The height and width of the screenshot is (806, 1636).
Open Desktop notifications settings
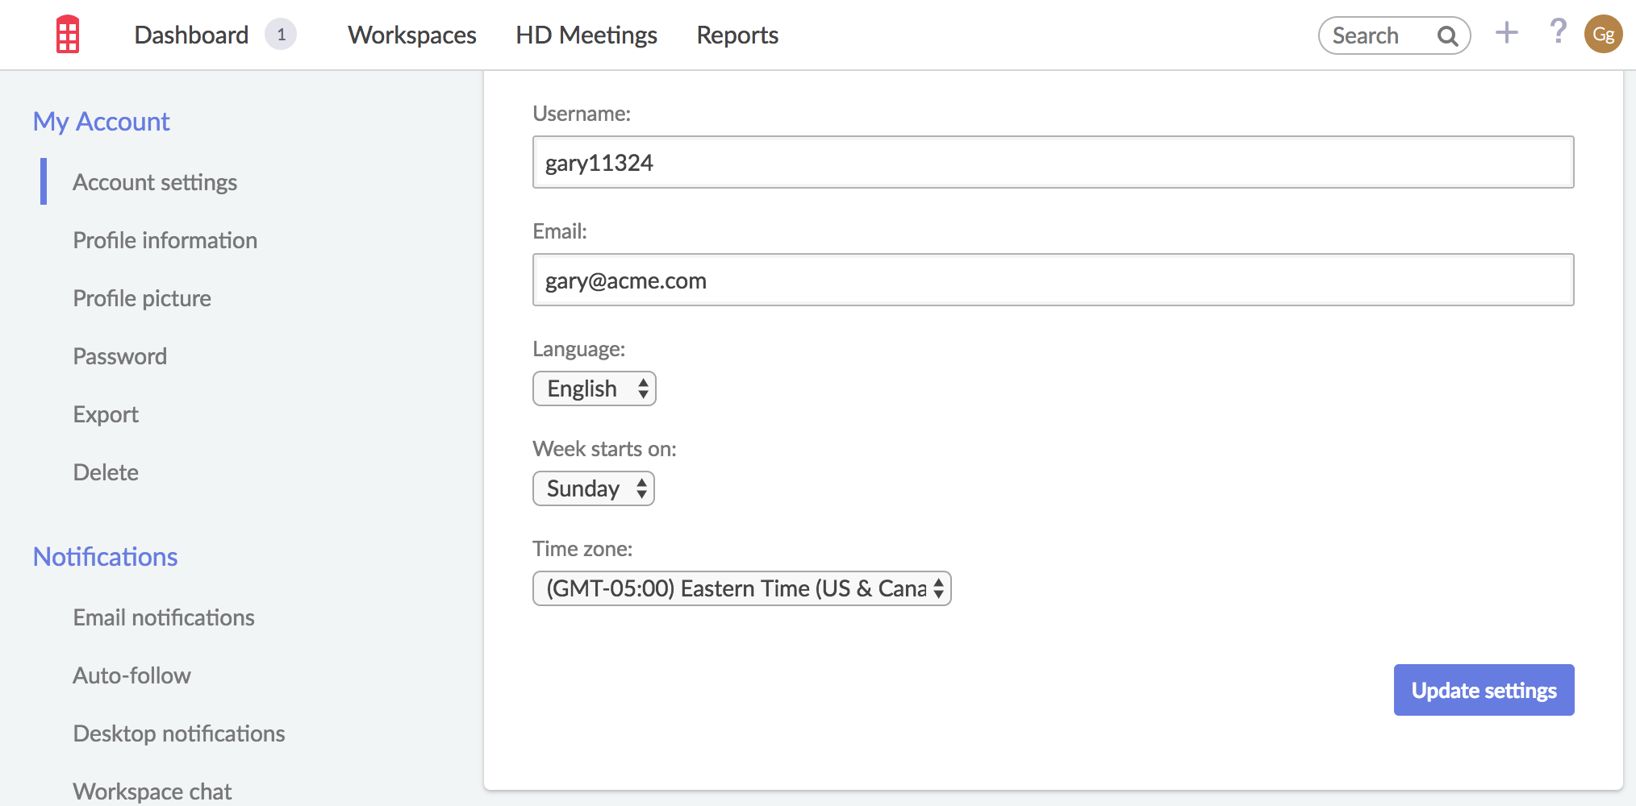(x=179, y=733)
